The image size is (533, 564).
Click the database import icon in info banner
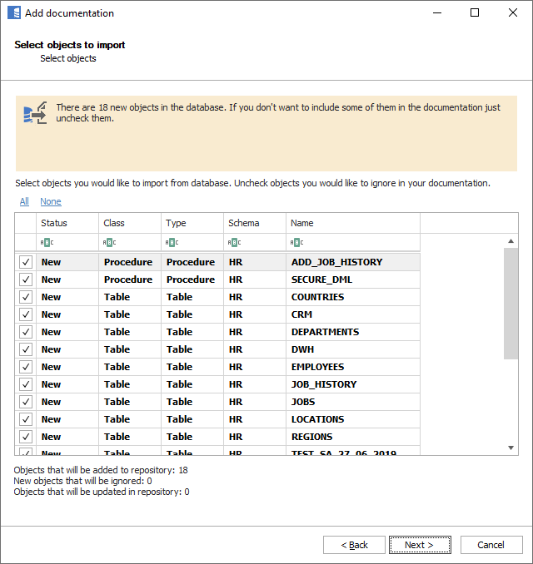coord(35,114)
